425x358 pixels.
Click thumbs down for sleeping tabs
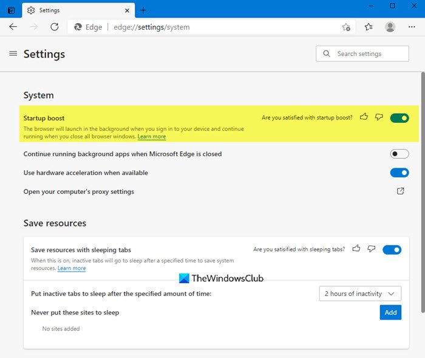372,249
